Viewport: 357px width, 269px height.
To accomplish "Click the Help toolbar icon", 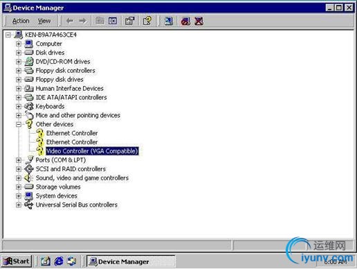I will click(147, 21).
